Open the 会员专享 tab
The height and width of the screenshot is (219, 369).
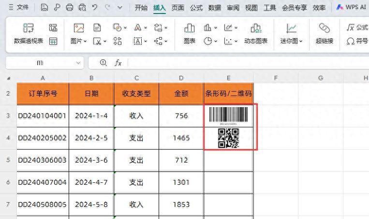(295, 8)
